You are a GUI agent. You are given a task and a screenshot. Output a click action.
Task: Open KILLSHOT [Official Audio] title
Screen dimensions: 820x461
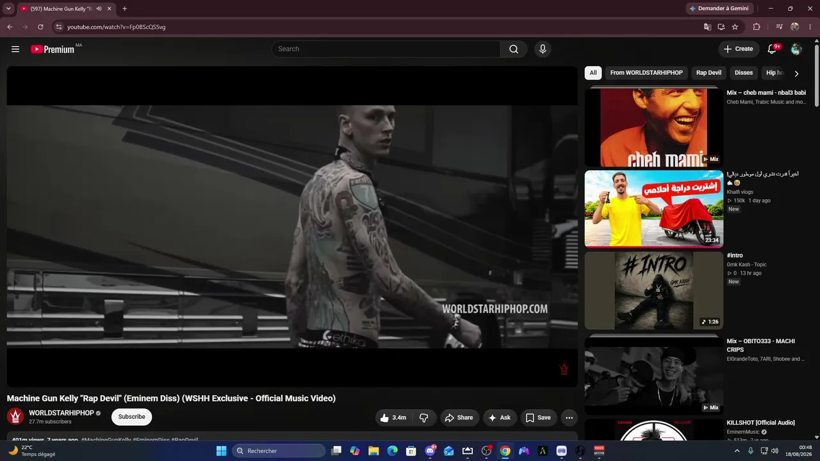(760, 423)
